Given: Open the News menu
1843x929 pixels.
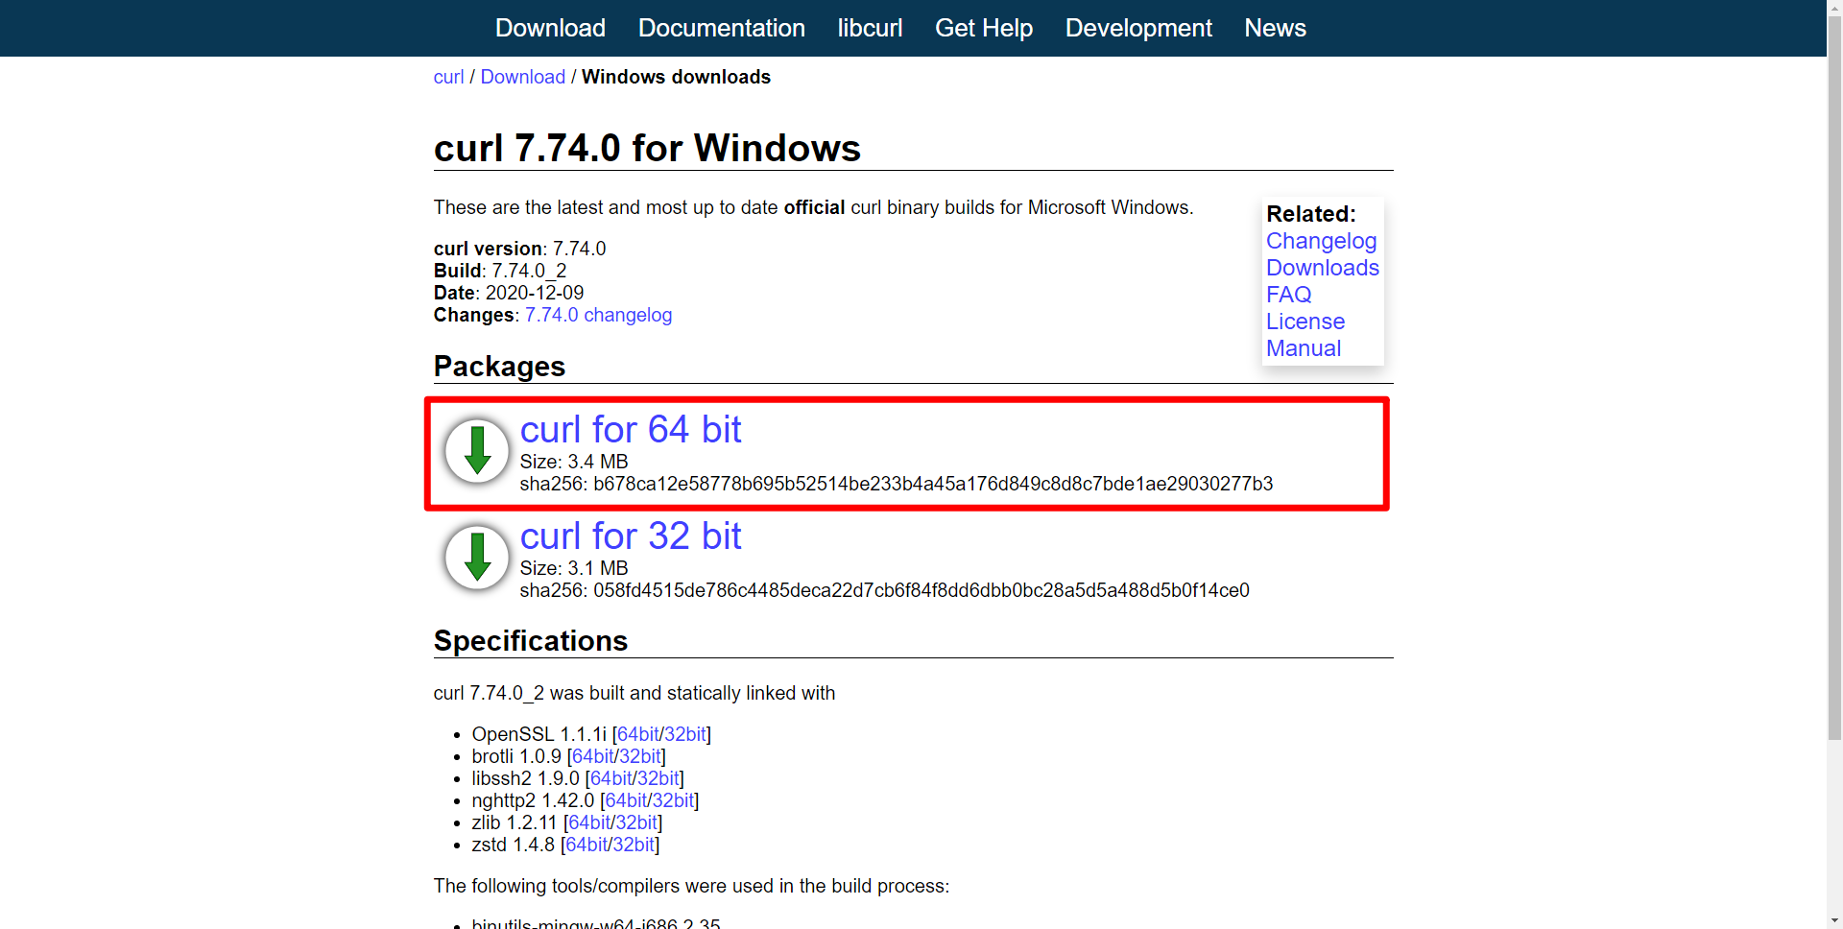Looking at the screenshot, I should [x=1275, y=28].
